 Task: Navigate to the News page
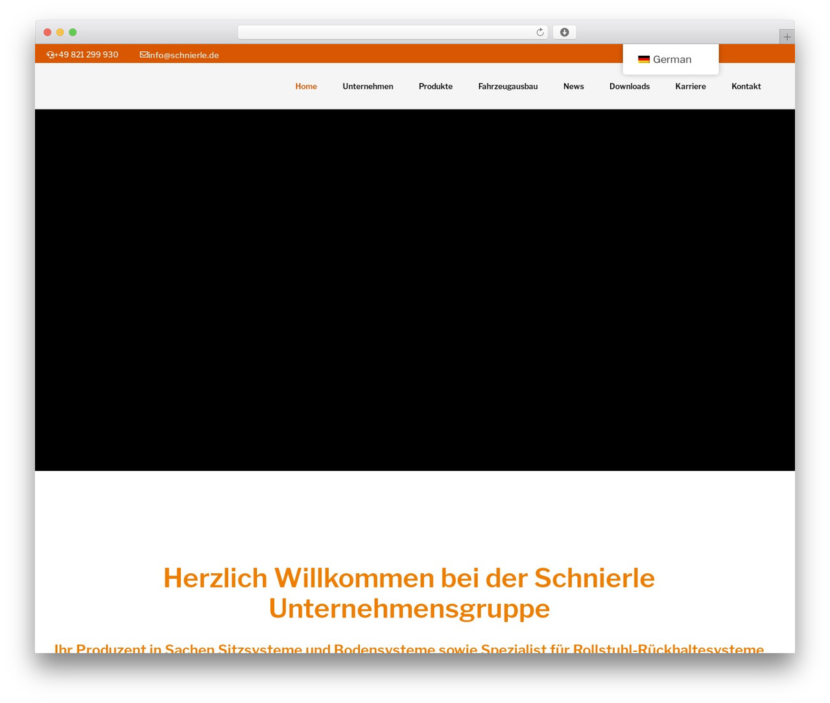(x=573, y=86)
